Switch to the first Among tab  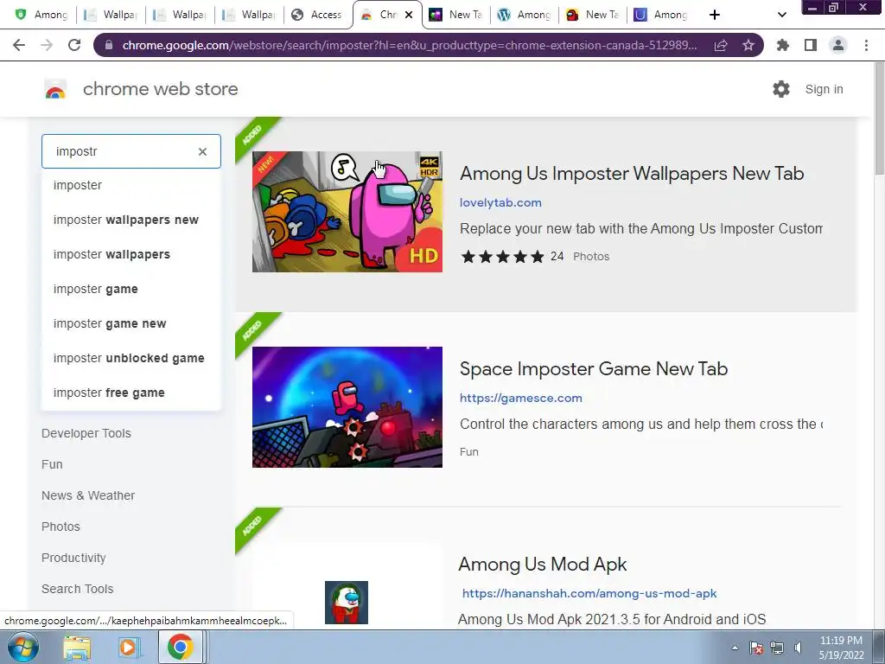tap(41, 15)
